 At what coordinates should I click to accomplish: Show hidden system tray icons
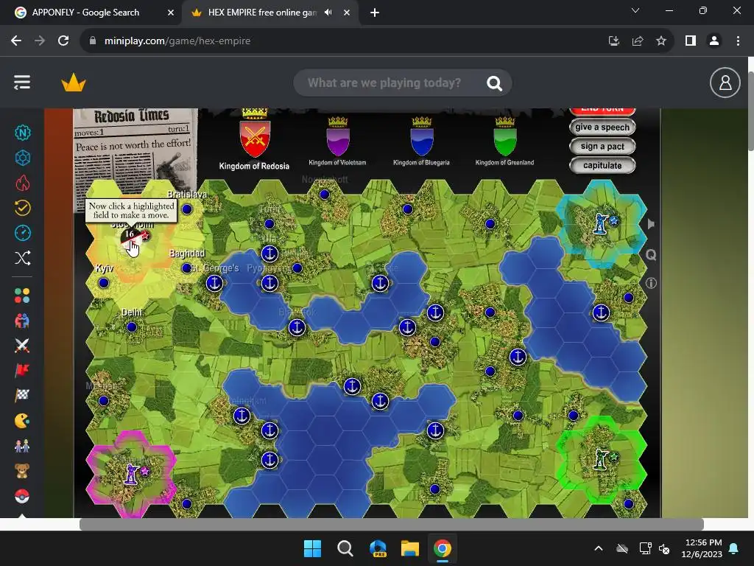click(598, 548)
